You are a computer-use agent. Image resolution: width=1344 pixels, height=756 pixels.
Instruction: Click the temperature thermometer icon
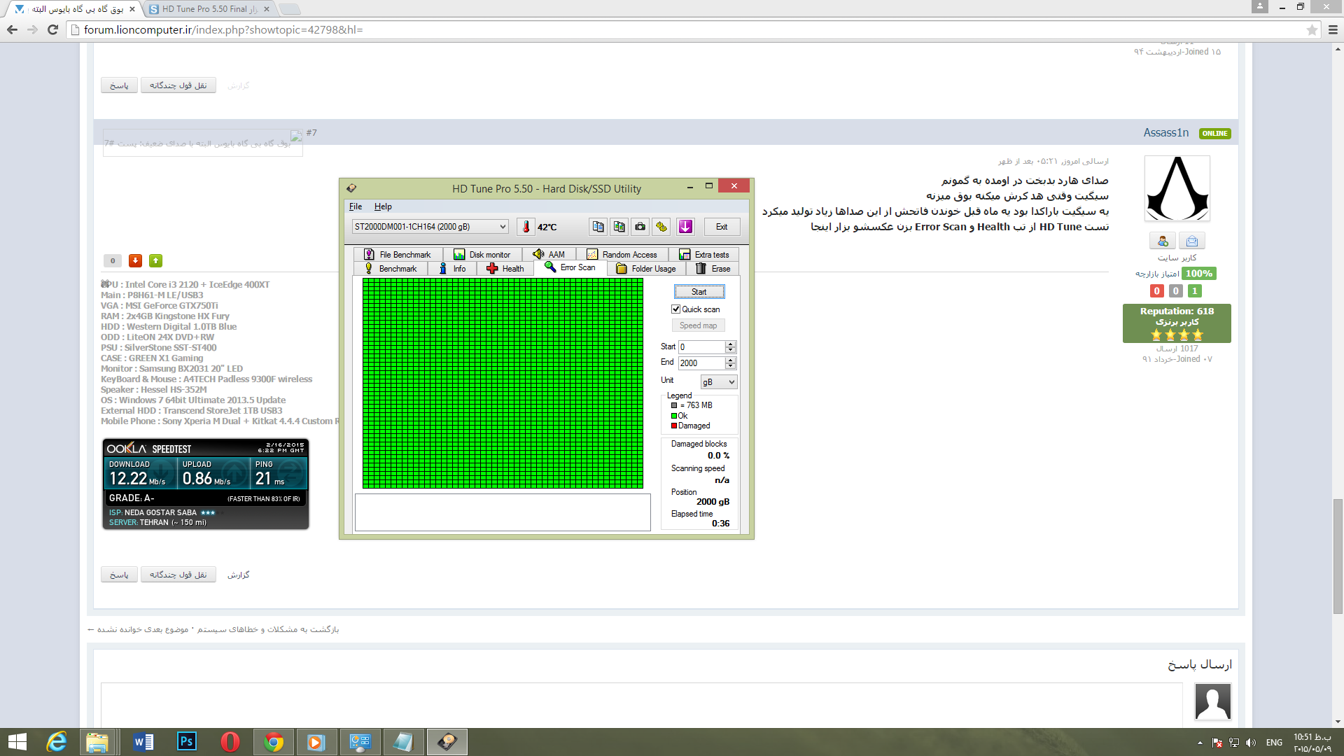(526, 227)
